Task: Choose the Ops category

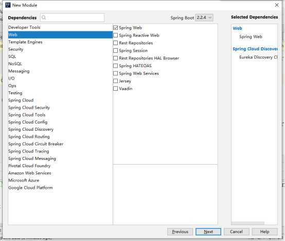Action: click(x=60, y=86)
